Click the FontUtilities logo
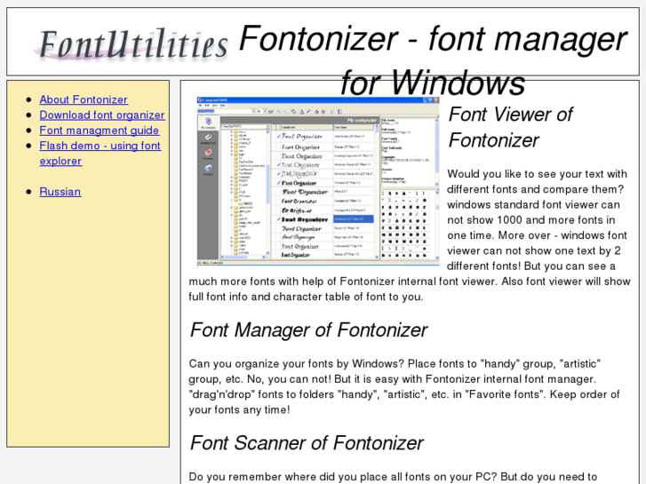Screen dimensions: 646x484 (x=131, y=44)
